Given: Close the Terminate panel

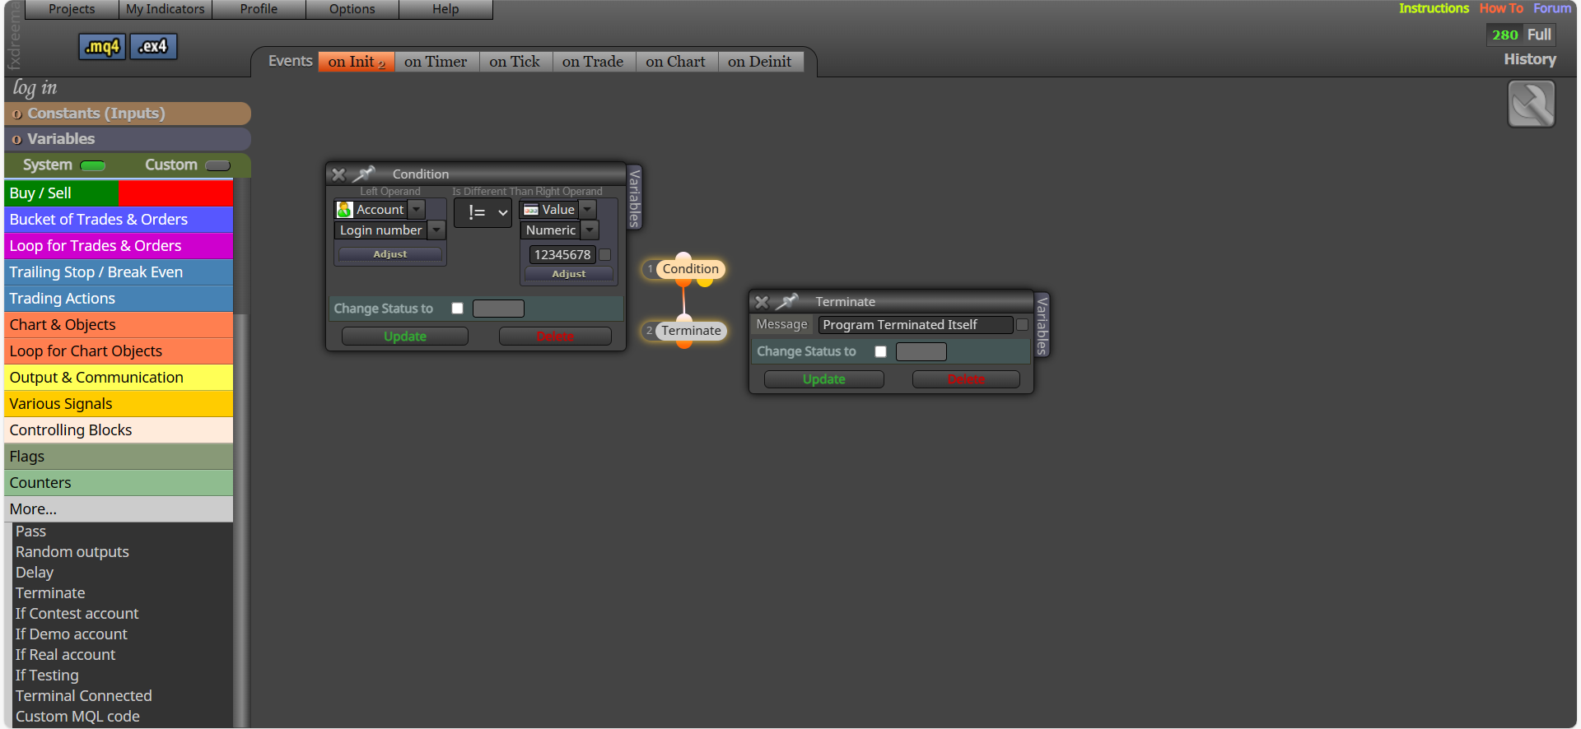Looking at the screenshot, I should click(762, 302).
